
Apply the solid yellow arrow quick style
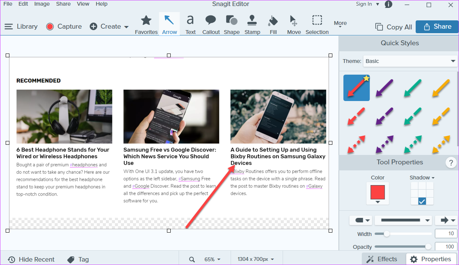pyautogui.click(x=441, y=88)
